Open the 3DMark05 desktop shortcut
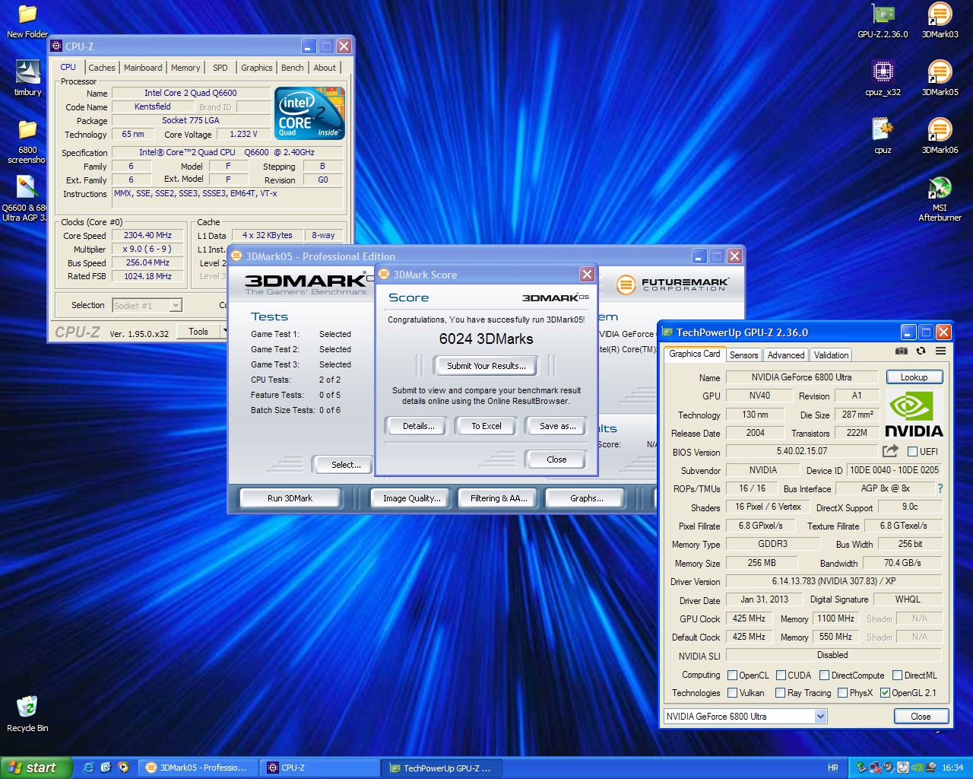 tap(940, 79)
